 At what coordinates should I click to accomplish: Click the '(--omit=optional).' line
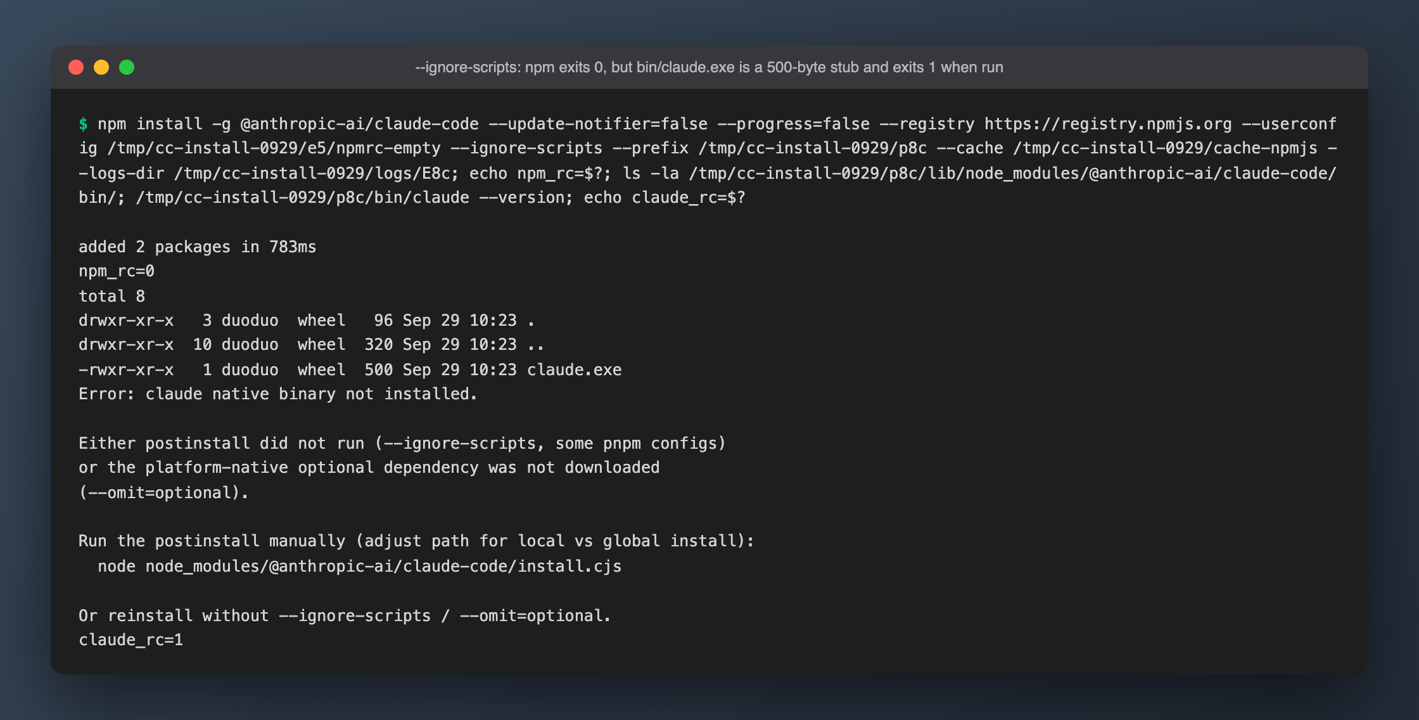[163, 492]
